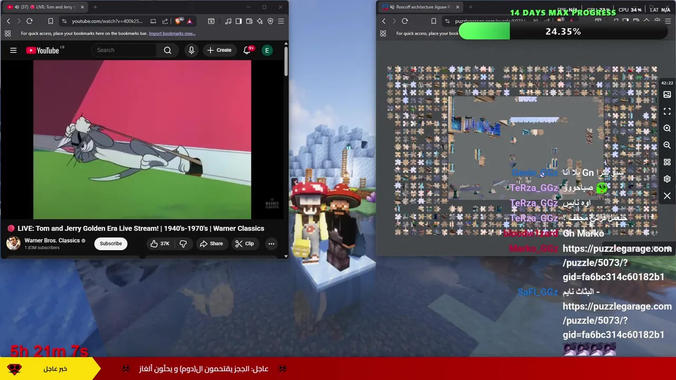Toggle puzzle fullscreen mode
This screenshot has width=676, height=380.
pyautogui.click(x=667, y=111)
